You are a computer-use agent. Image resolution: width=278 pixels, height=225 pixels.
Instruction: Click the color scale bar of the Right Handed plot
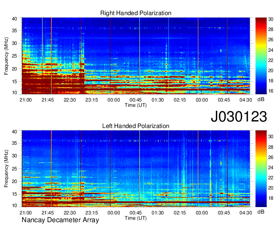(x=261, y=56)
